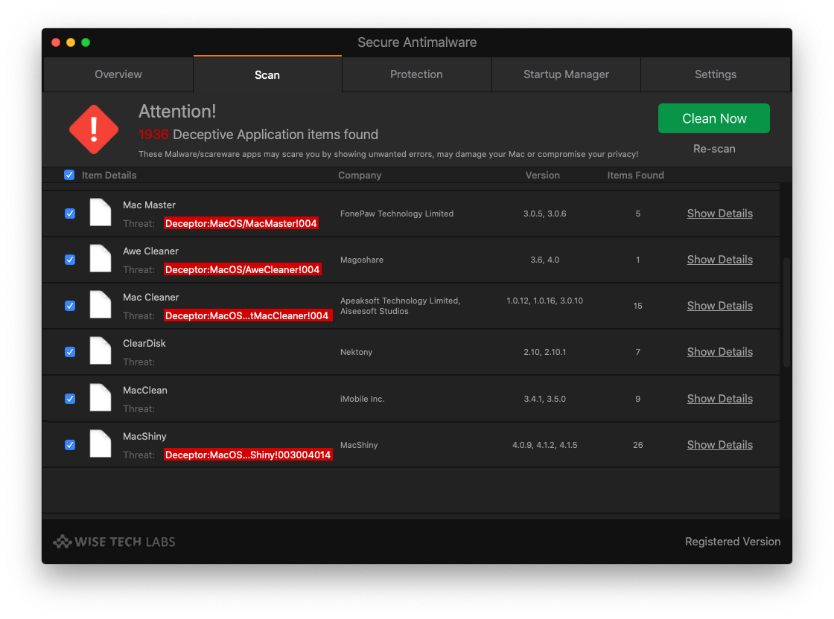Image resolution: width=834 pixels, height=619 pixels.
Task: Show Details for MacShiny
Action: pyautogui.click(x=719, y=445)
